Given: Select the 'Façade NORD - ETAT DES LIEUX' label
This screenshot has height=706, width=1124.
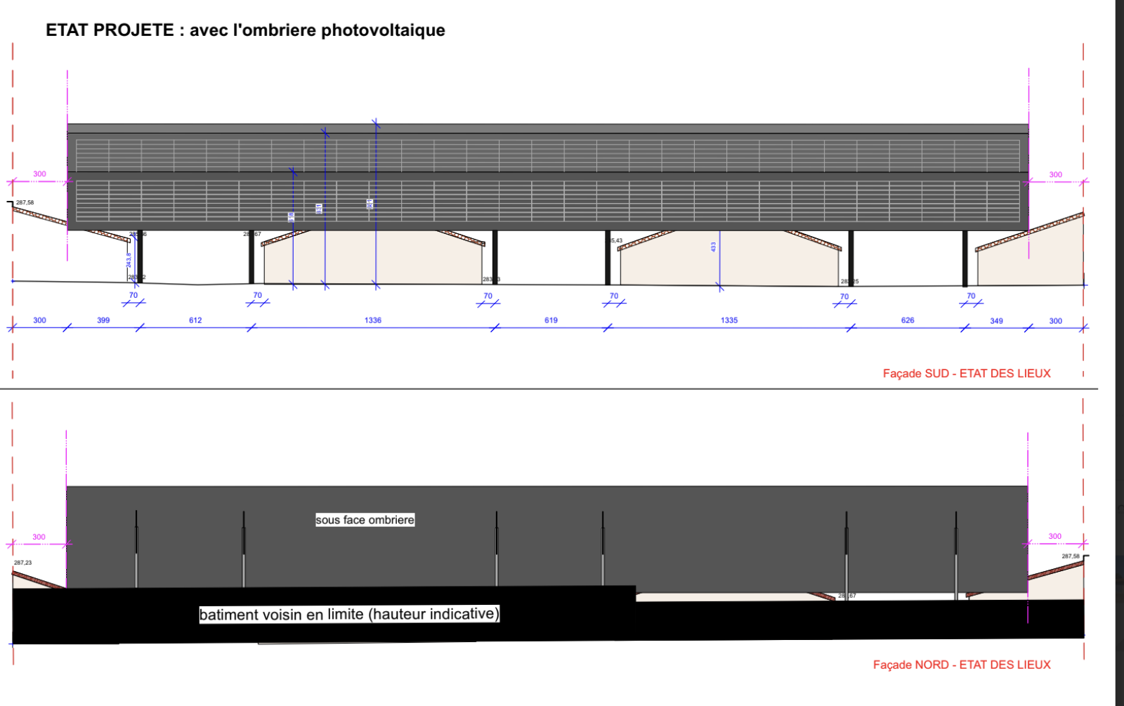Looking at the screenshot, I should 961,665.
